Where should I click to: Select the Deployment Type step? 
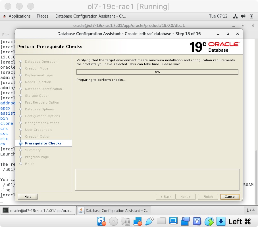(39, 75)
